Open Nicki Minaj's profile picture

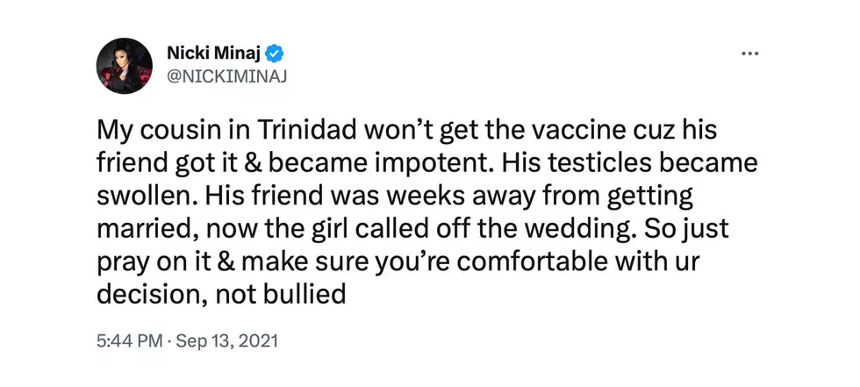tap(125, 66)
